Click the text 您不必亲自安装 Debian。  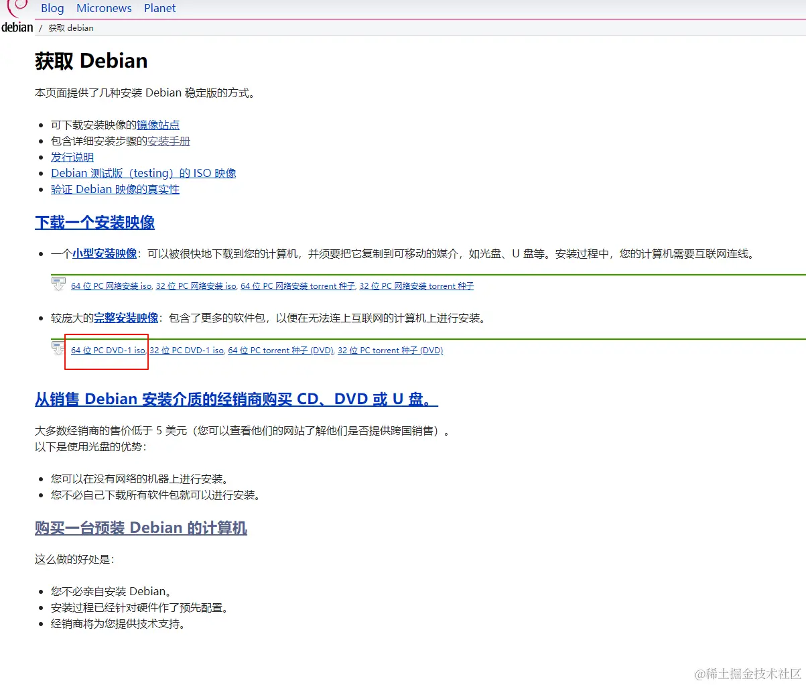[x=113, y=591]
